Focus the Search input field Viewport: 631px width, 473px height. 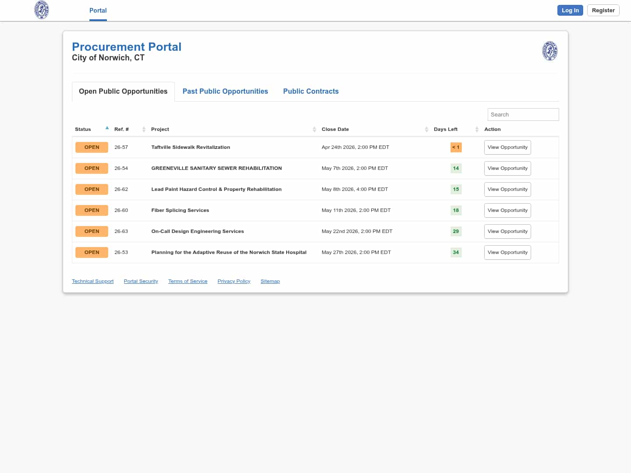(x=523, y=114)
